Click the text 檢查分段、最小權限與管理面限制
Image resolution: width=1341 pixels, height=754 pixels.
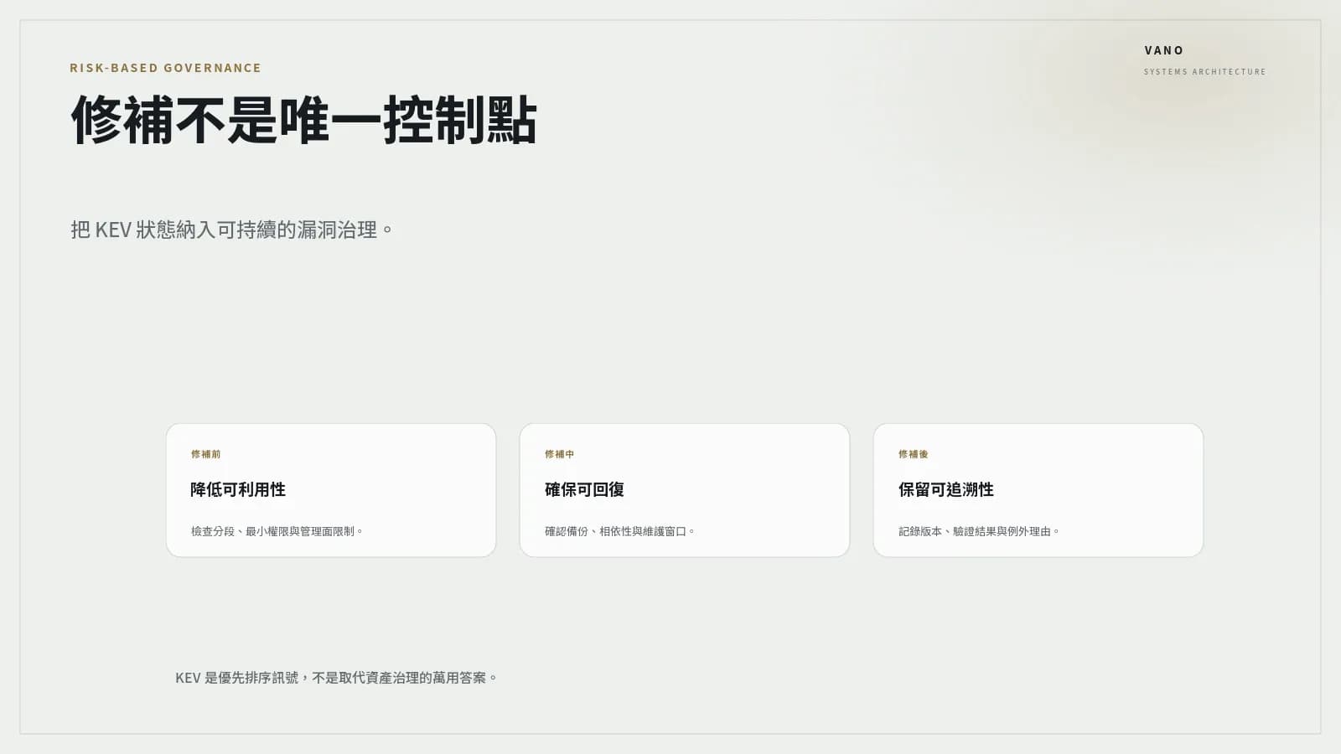(276, 531)
